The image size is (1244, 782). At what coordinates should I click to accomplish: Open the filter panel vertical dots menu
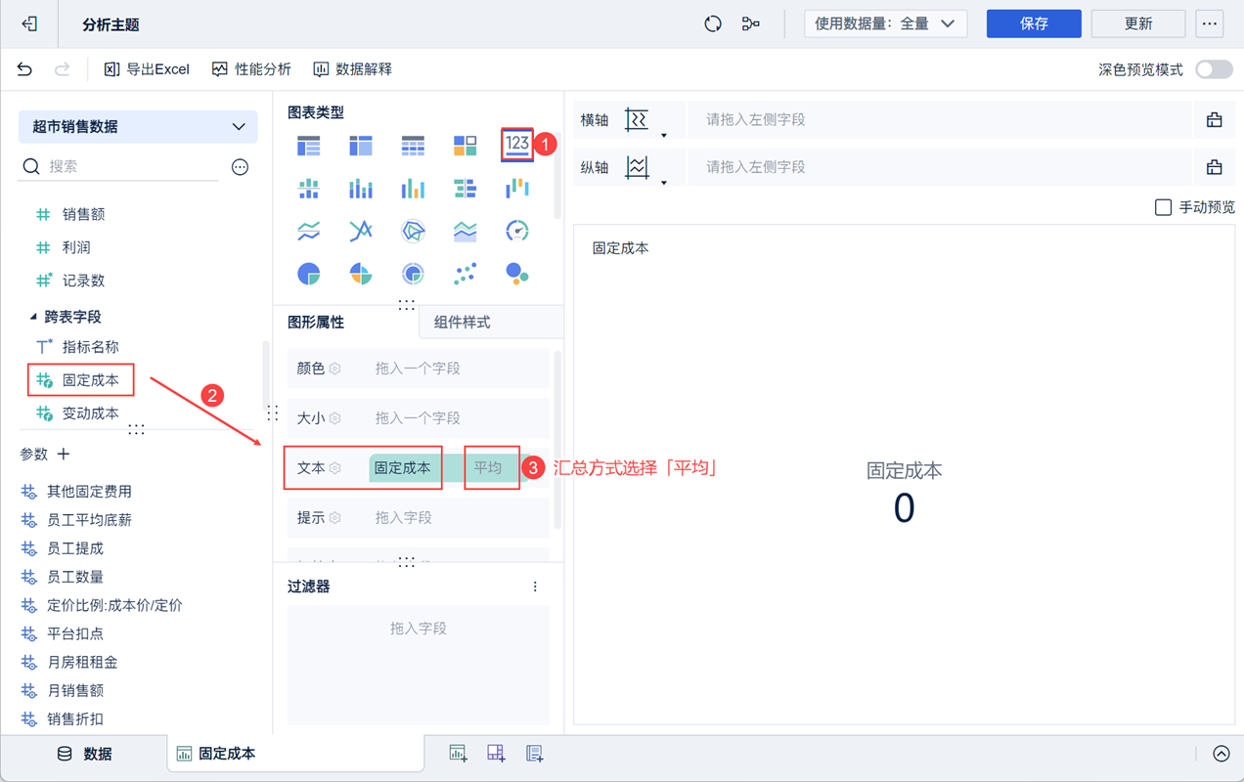pos(535,586)
